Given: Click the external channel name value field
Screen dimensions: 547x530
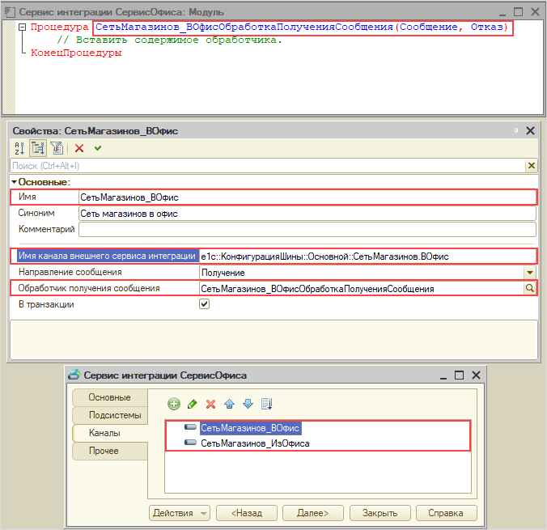Looking at the screenshot, I should (367, 257).
